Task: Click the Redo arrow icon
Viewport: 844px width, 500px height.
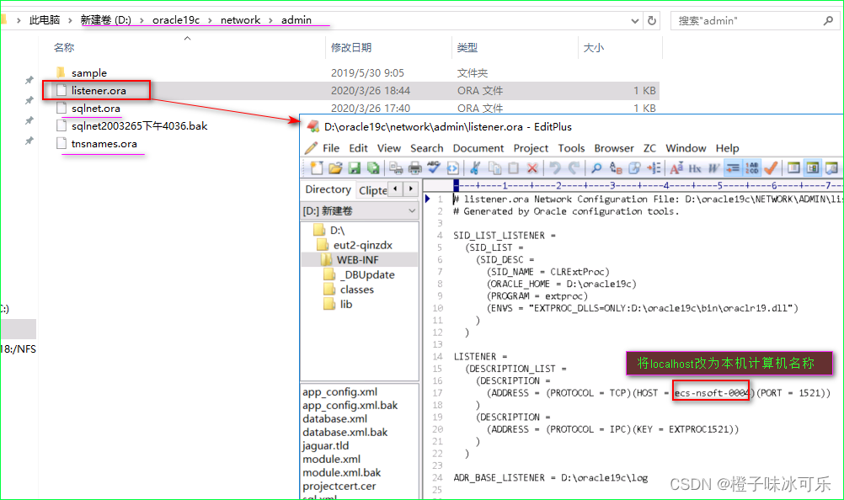Action: coord(574,168)
